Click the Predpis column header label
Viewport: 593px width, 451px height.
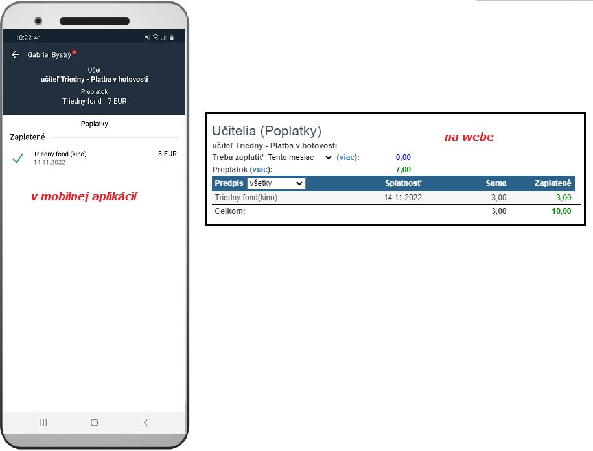point(229,183)
